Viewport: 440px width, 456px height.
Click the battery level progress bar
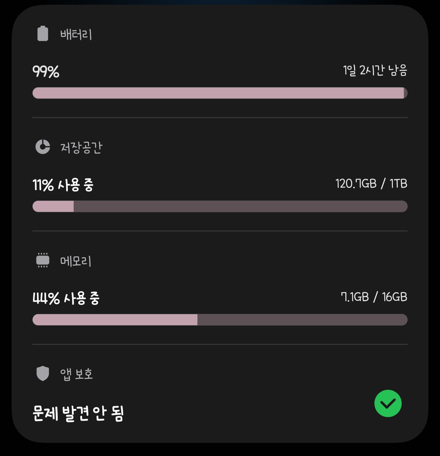220,93
